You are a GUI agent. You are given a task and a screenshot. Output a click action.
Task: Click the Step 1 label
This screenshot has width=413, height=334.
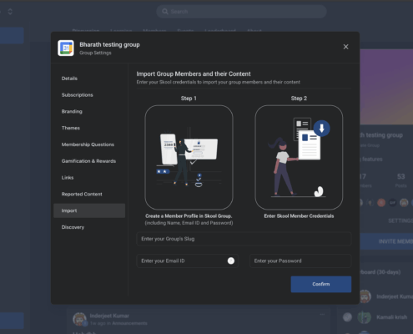[x=189, y=99]
